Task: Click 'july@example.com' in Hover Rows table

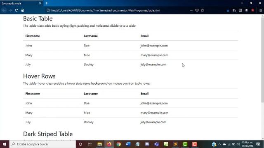Action: coord(153,122)
